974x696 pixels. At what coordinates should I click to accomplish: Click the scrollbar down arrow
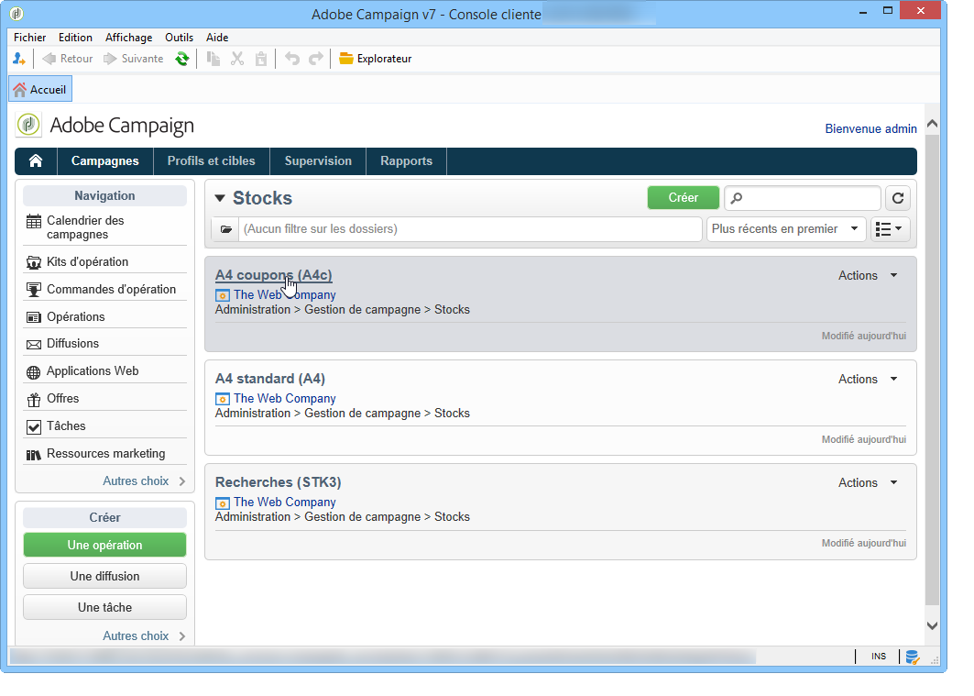pyautogui.click(x=932, y=625)
